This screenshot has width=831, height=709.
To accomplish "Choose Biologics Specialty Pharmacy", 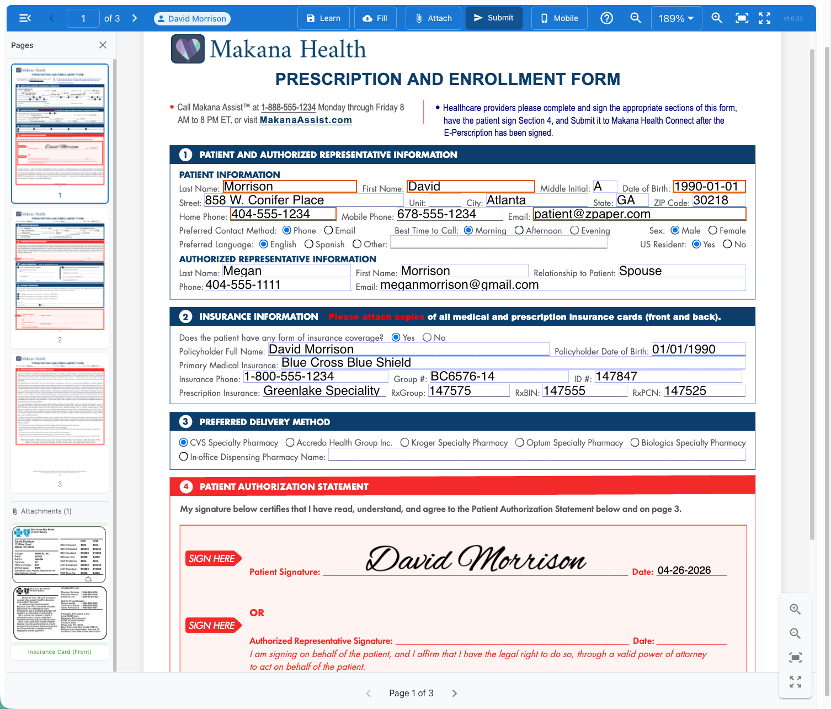I will 635,442.
